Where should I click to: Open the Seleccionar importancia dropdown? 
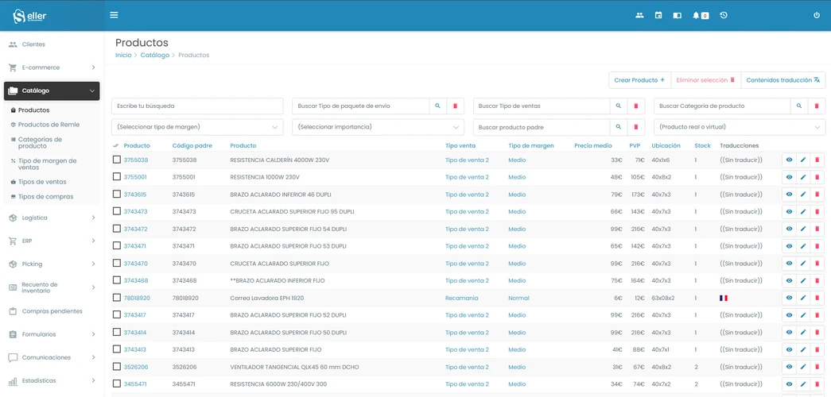[x=378, y=127]
